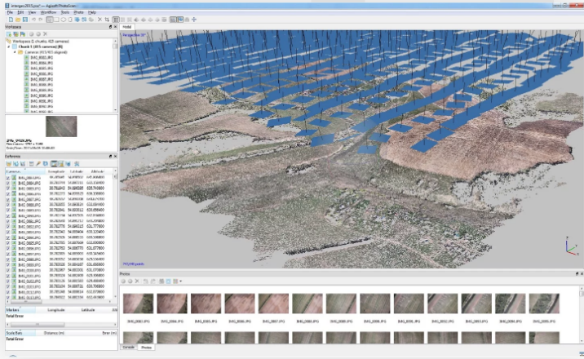Open the Workflow menu

48,12
